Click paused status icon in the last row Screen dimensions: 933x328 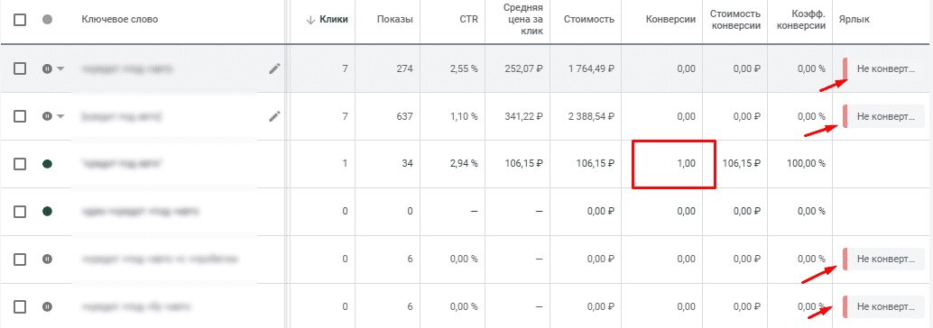pyautogui.click(x=48, y=307)
